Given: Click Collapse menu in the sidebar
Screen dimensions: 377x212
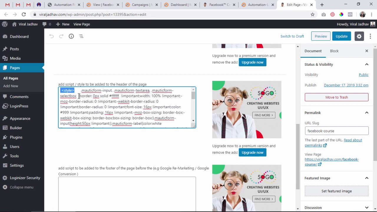Looking at the screenshot, I should (22, 187).
